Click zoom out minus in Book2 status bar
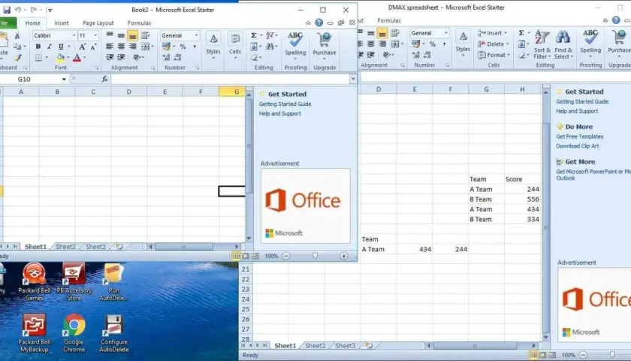Screen dimensions: 631x361 [x=286, y=256]
